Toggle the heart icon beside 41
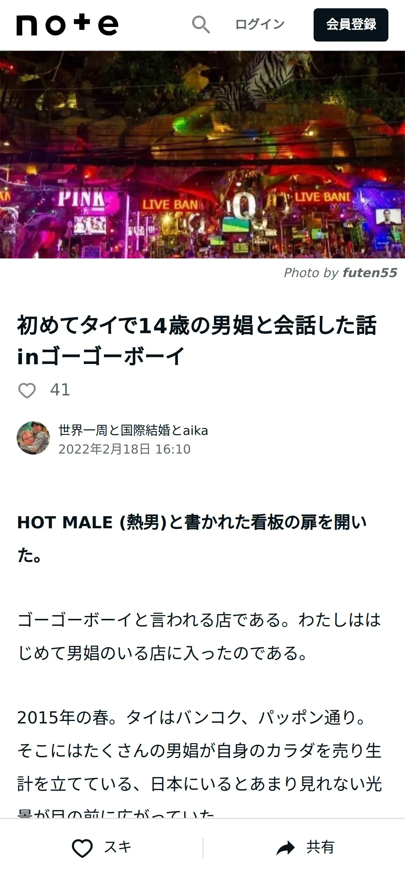The height and width of the screenshot is (876, 405). pos(27,391)
